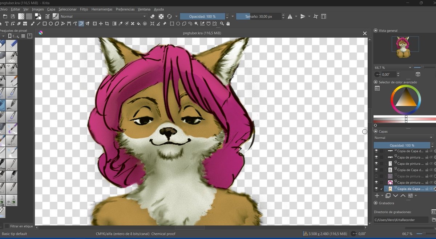Viewport: 436px width, 239px height.
Task: Toggle preserve alpha checker button
Action: (x=161, y=16)
